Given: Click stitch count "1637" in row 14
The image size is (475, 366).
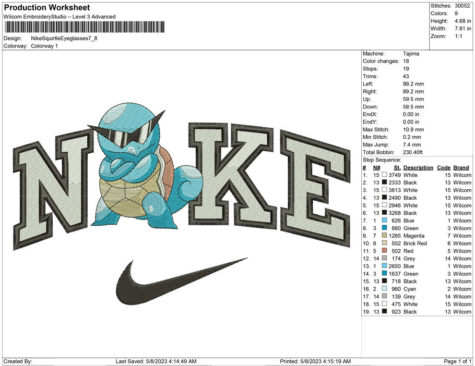Looking at the screenshot, I should point(395,273).
